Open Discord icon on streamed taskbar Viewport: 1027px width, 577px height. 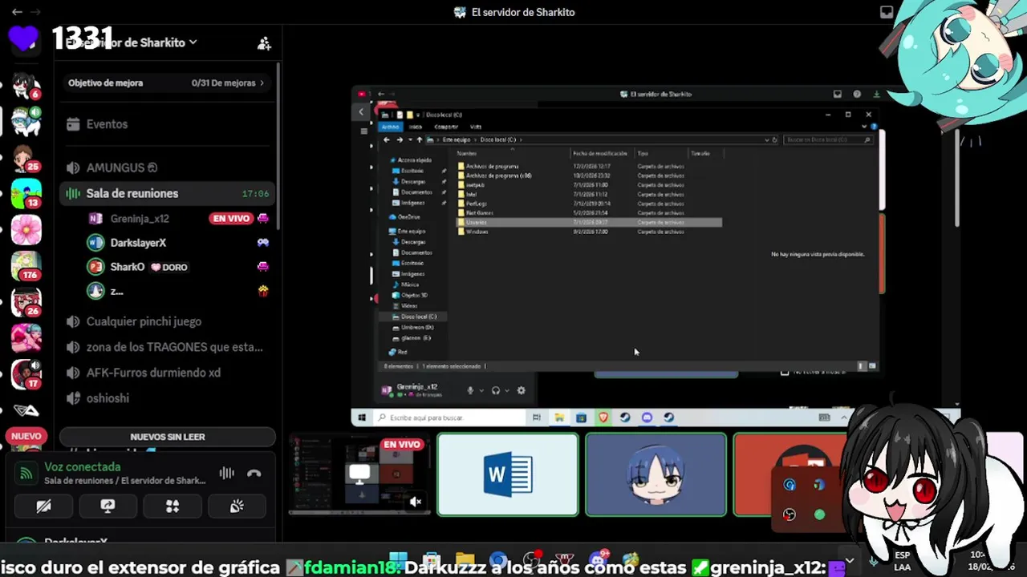point(647,418)
